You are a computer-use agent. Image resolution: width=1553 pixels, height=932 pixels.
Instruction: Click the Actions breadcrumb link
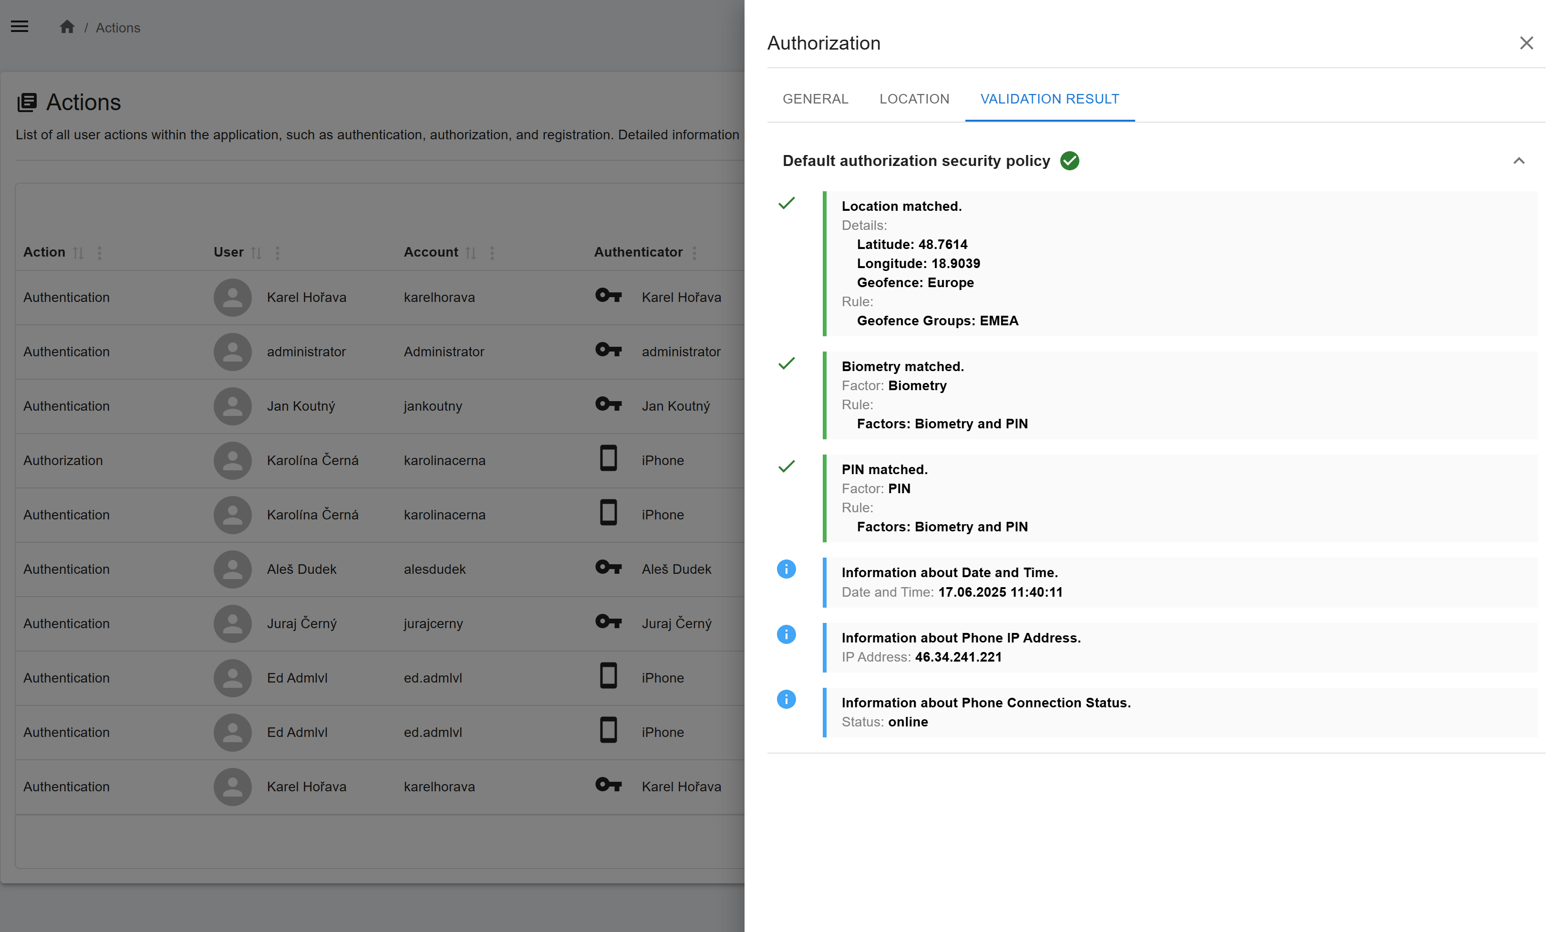click(x=118, y=28)
